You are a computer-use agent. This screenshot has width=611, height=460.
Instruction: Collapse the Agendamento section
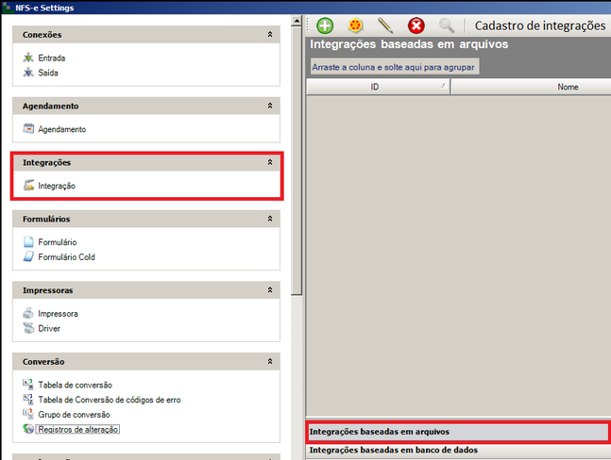pos(270,106)
